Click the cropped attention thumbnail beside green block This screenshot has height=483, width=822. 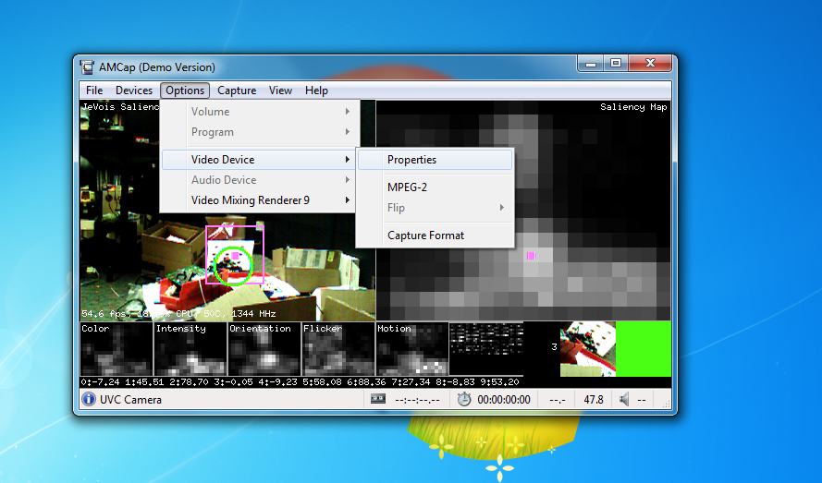[x=588, y=349]
